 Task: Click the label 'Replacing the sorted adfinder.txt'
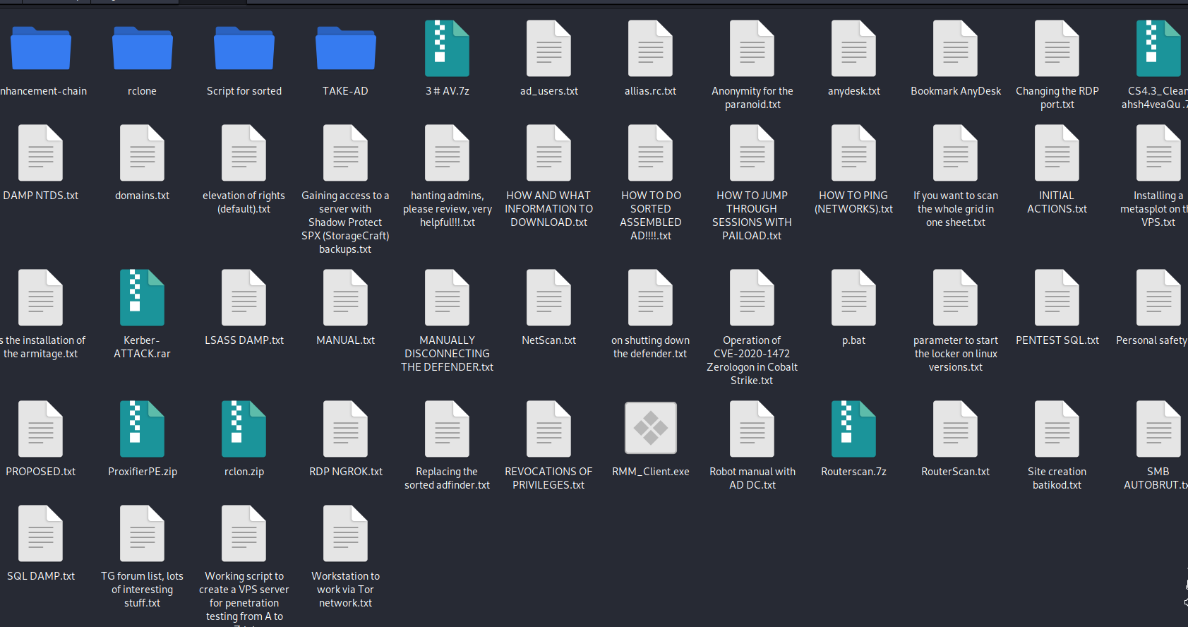(448, 479)
